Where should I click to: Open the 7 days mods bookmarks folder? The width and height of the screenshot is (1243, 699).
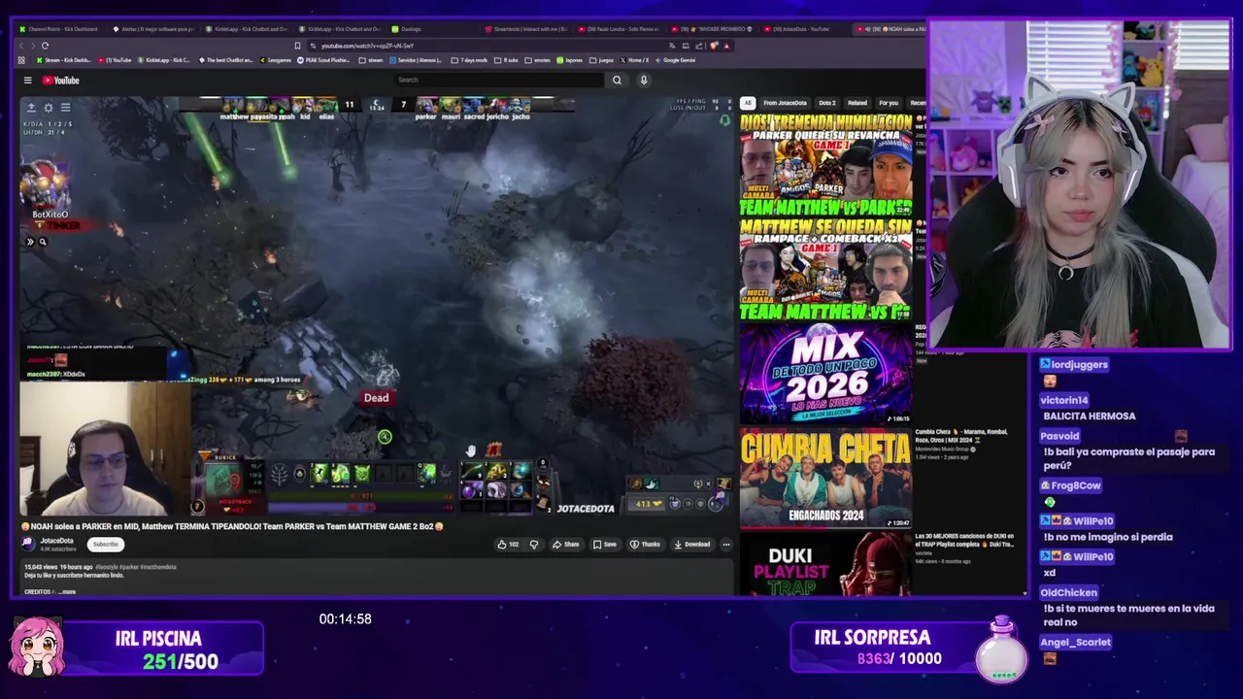[471, 60]
